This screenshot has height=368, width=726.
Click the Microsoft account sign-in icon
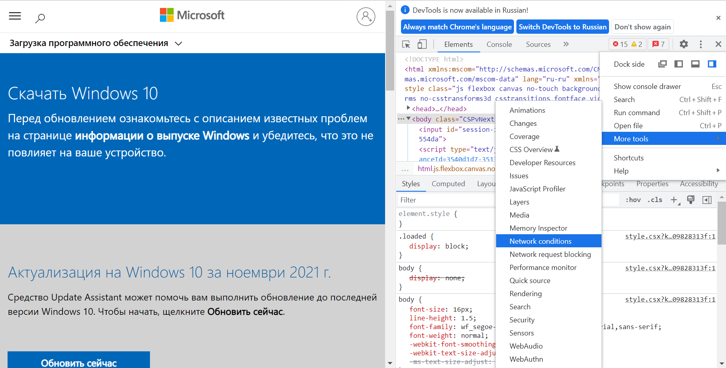[x=366, y=17]
